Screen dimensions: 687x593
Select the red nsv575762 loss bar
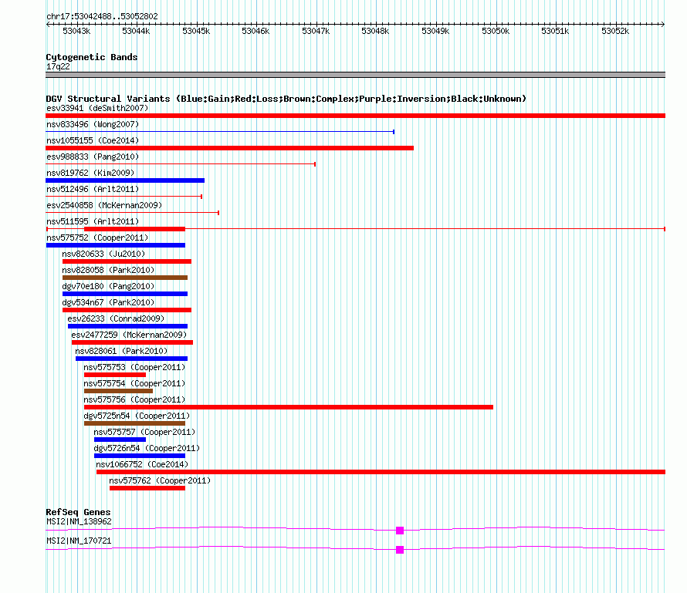pyautogui.click(x=147, y=488)
